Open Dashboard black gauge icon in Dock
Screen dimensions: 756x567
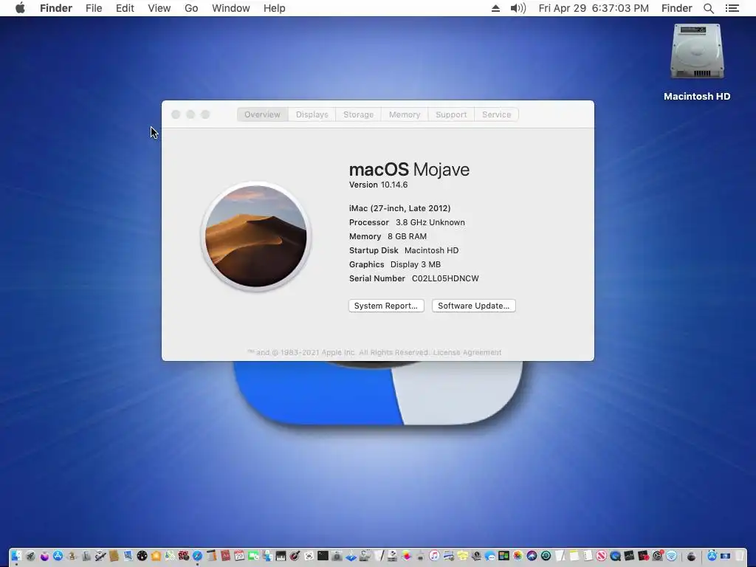[142, 556]
